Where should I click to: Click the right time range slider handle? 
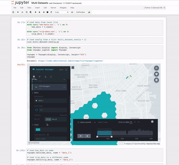pos(112,137)
